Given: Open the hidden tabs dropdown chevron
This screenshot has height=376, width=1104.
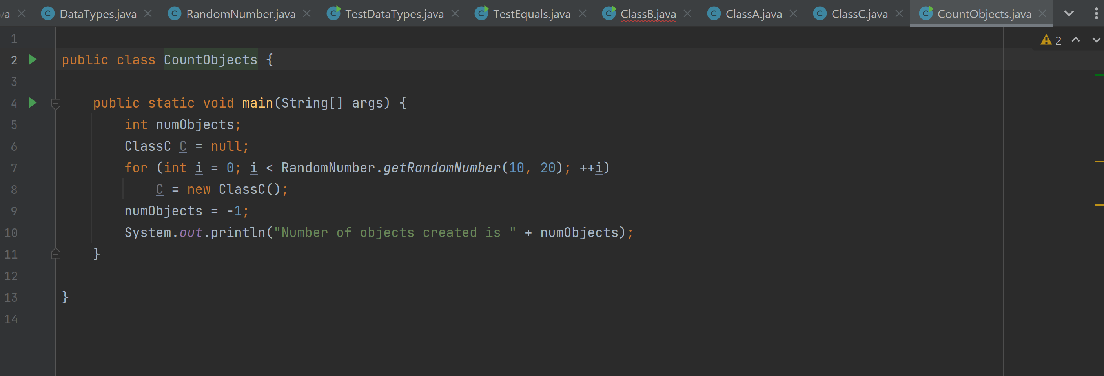Looking at the screenshot, I should pyautogui.click(x=1069, y=13).
